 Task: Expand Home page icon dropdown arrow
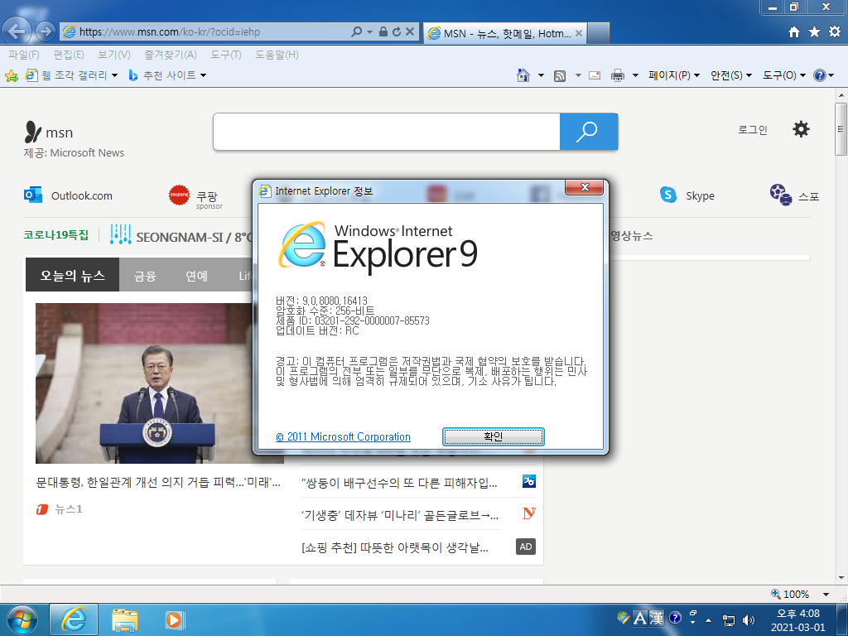(x=541, y=75)
